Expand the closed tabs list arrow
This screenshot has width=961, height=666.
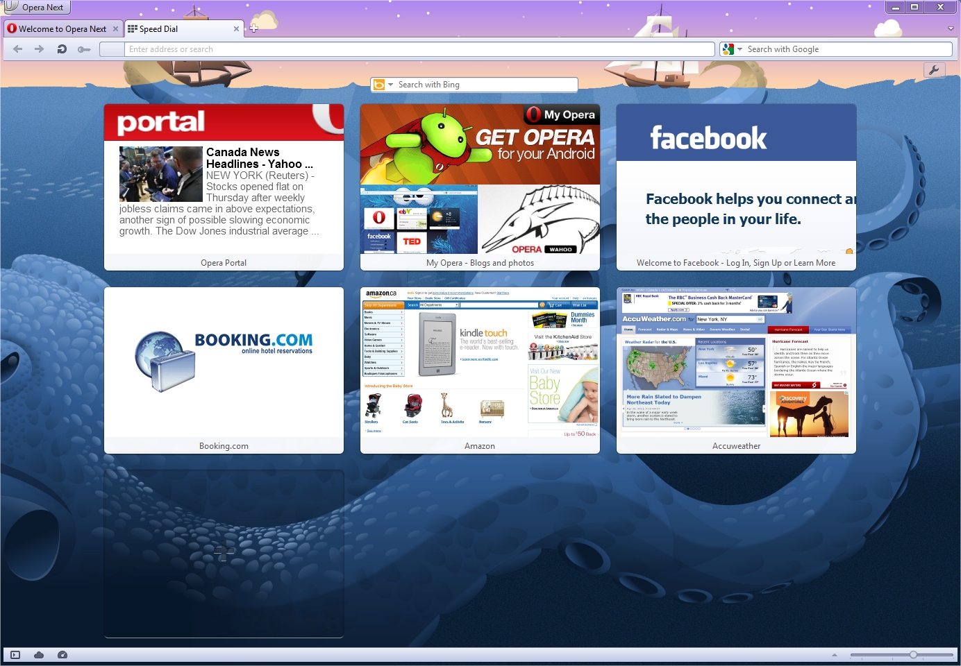tap(950, 28)
